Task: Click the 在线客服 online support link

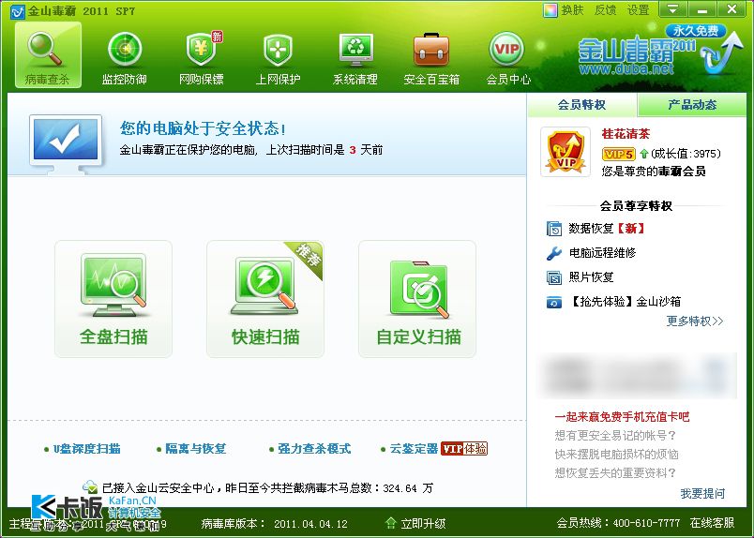Action: [712, 523]
